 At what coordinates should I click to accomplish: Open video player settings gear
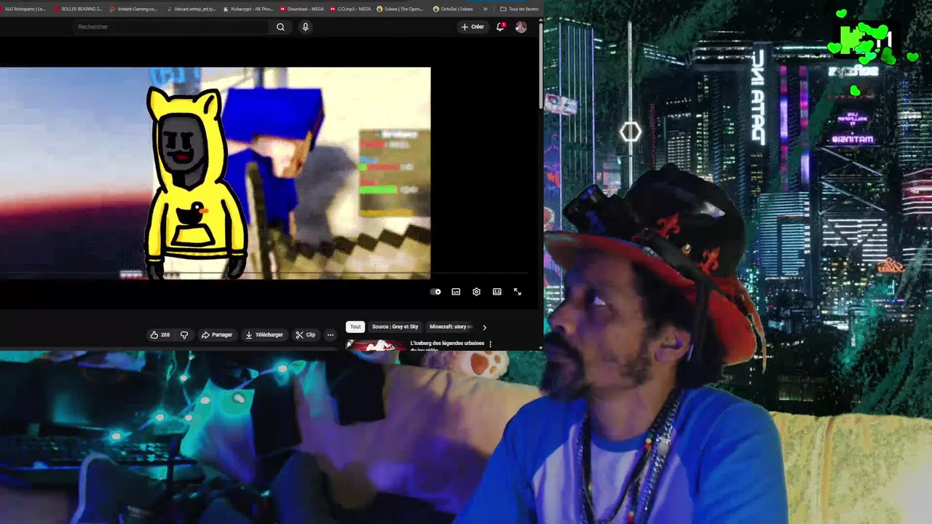pyautogui.click(x=476, y=292)
